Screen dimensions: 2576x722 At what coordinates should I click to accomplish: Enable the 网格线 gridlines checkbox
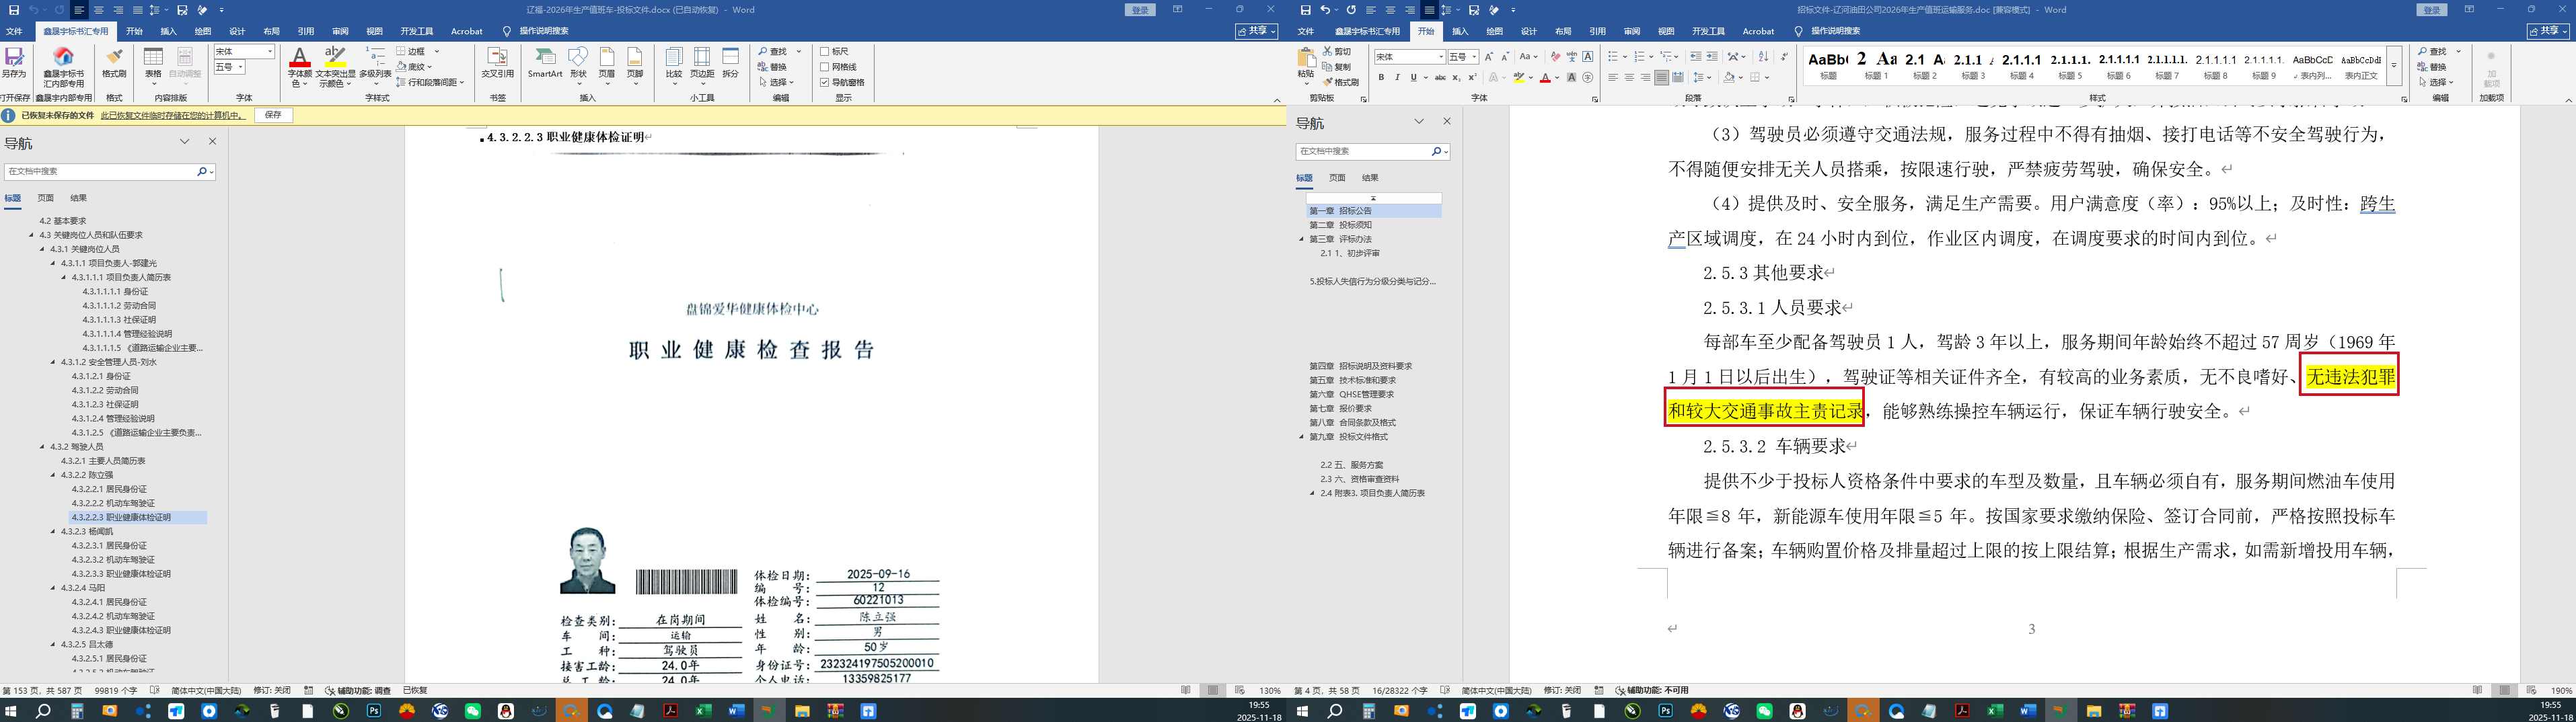[824, 67]
